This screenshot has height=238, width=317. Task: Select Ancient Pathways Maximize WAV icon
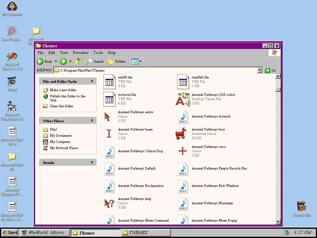point(183,204)
